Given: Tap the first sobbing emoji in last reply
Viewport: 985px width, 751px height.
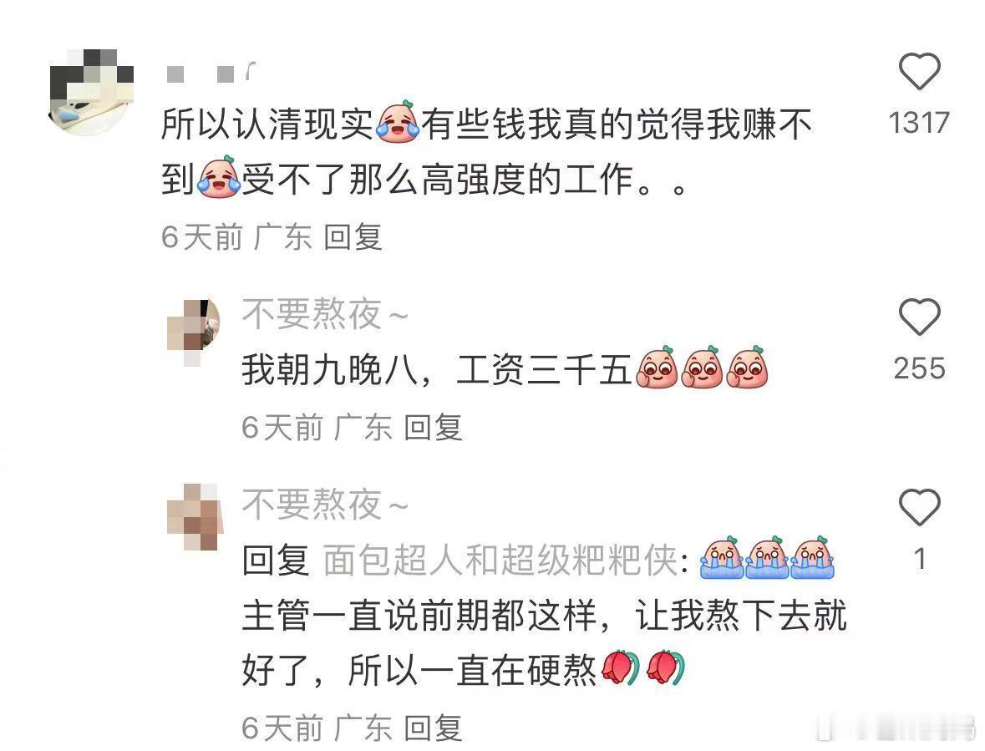Looking at the screenshot, I should point(722,557).
